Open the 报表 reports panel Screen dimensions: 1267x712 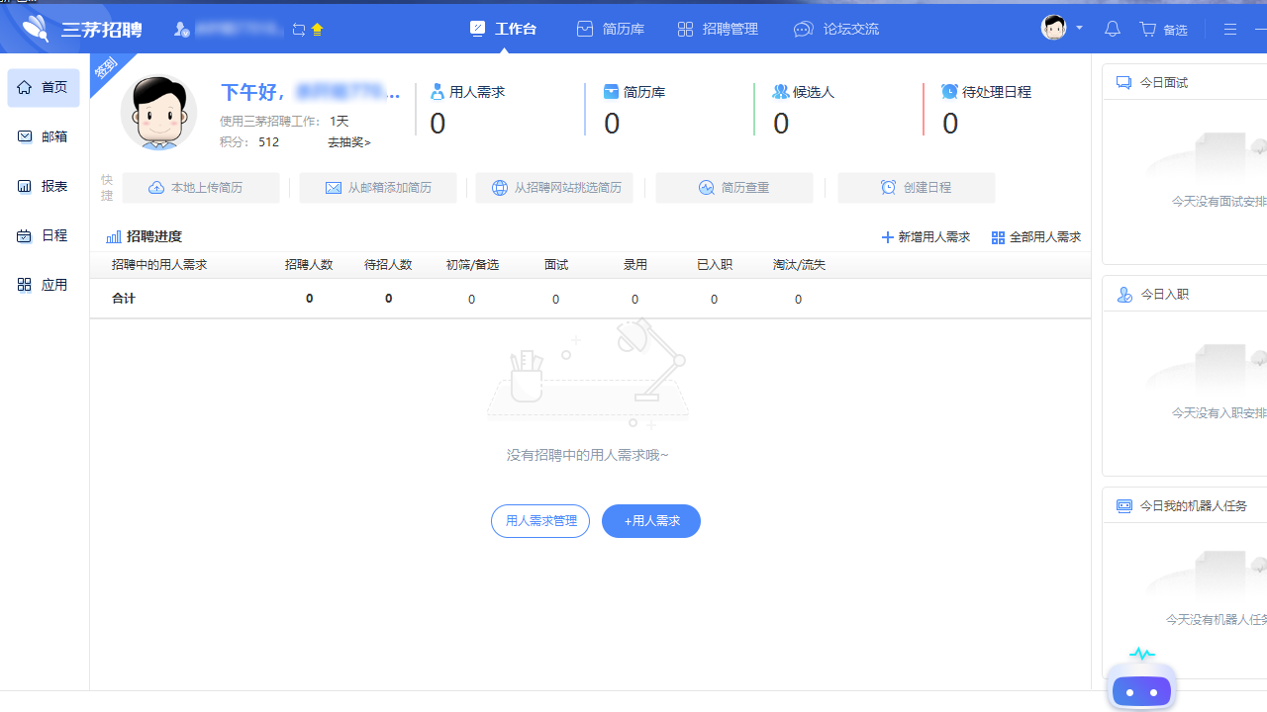44,186
